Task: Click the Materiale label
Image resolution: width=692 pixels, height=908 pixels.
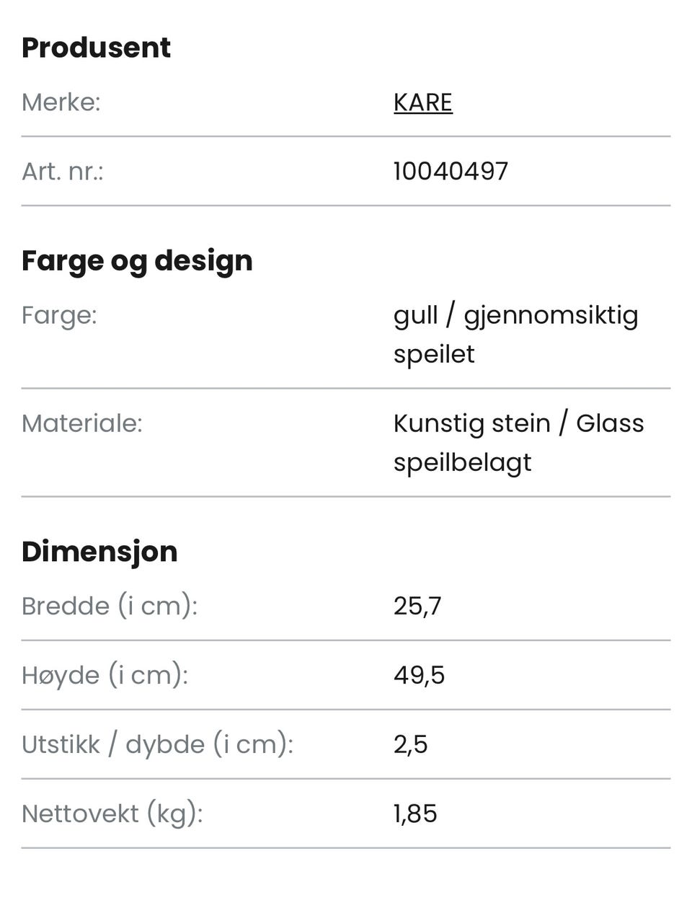Action: click(82, 423)
